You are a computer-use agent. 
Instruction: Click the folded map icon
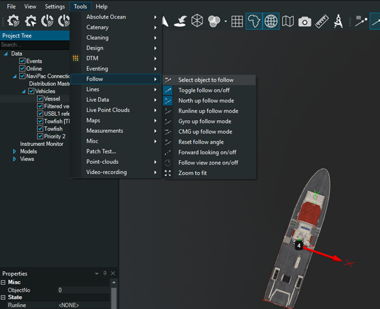tap(287, 21)
